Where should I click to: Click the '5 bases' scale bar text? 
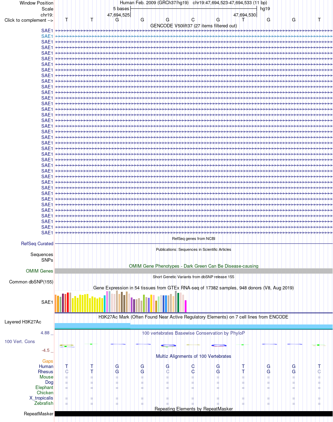click(121, 8)
